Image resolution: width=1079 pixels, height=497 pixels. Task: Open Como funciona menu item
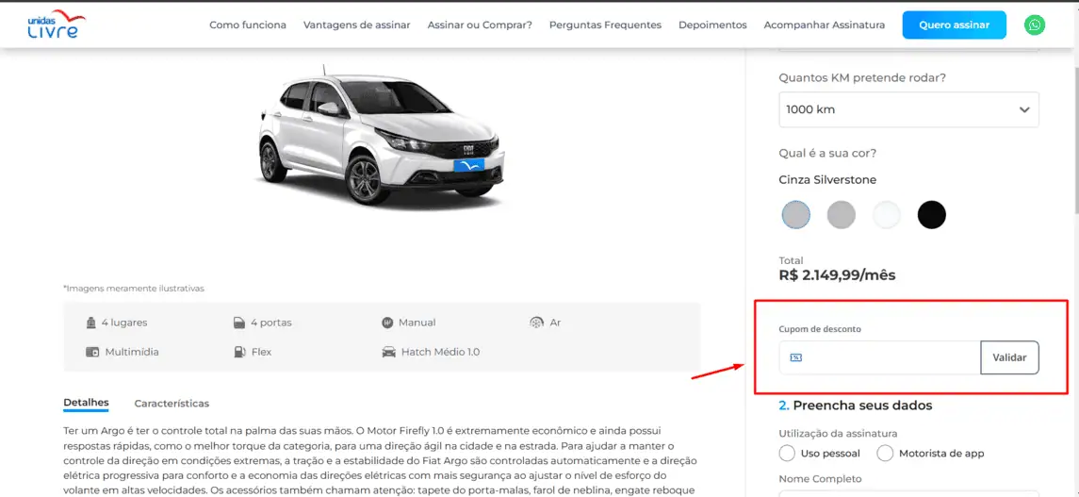point(248,25)
